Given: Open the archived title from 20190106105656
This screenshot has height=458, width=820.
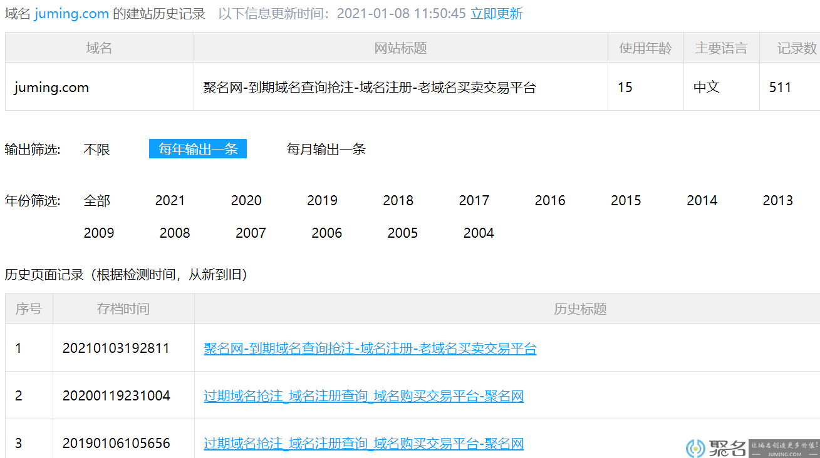Looking at the screenshot, I should point(364,444).
